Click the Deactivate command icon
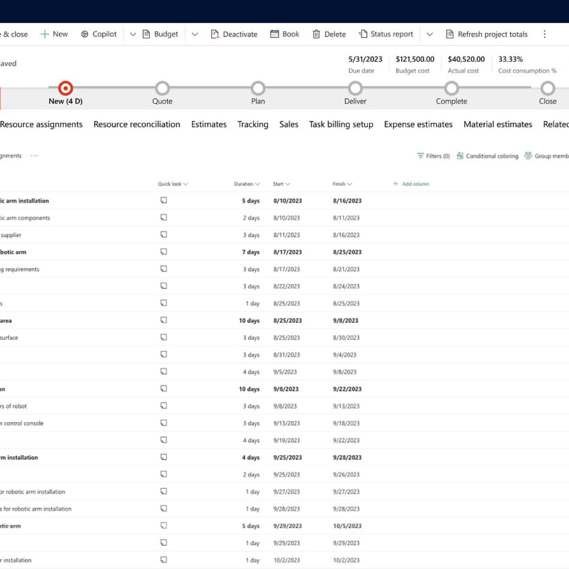This screenshot has width=569, height=569. [x=215, y=34]
